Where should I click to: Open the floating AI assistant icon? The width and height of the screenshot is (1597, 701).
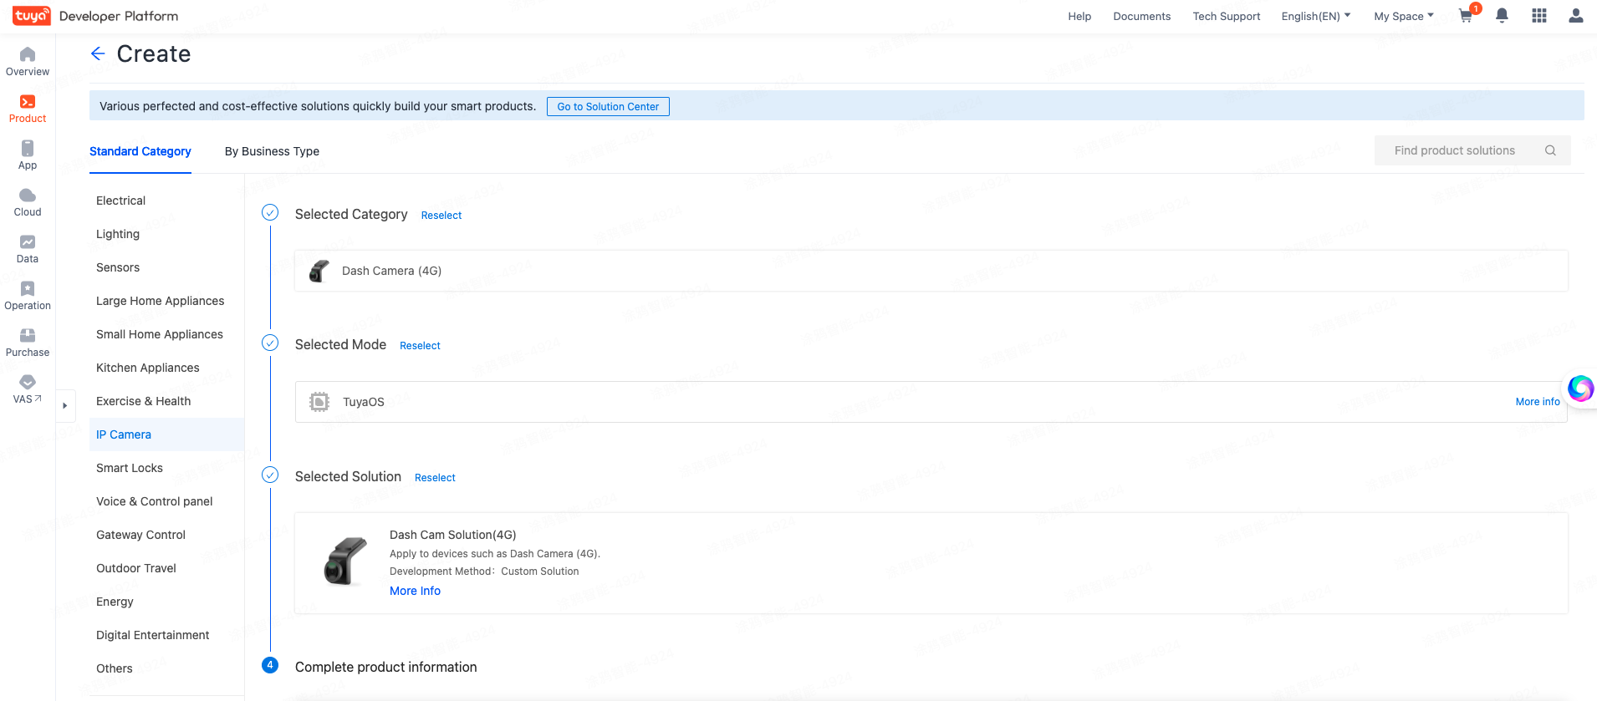click(1580, 389)
